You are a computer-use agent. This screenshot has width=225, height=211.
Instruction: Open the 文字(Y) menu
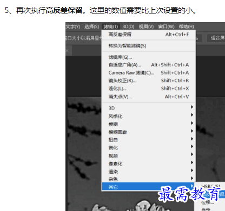(x=73, y=26)
